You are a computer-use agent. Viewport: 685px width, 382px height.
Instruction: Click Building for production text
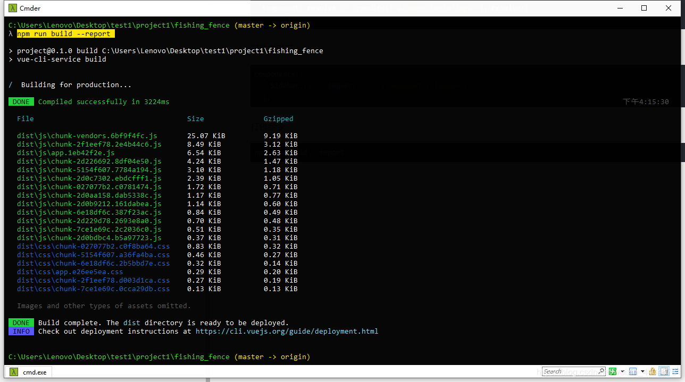coord(77,85)
